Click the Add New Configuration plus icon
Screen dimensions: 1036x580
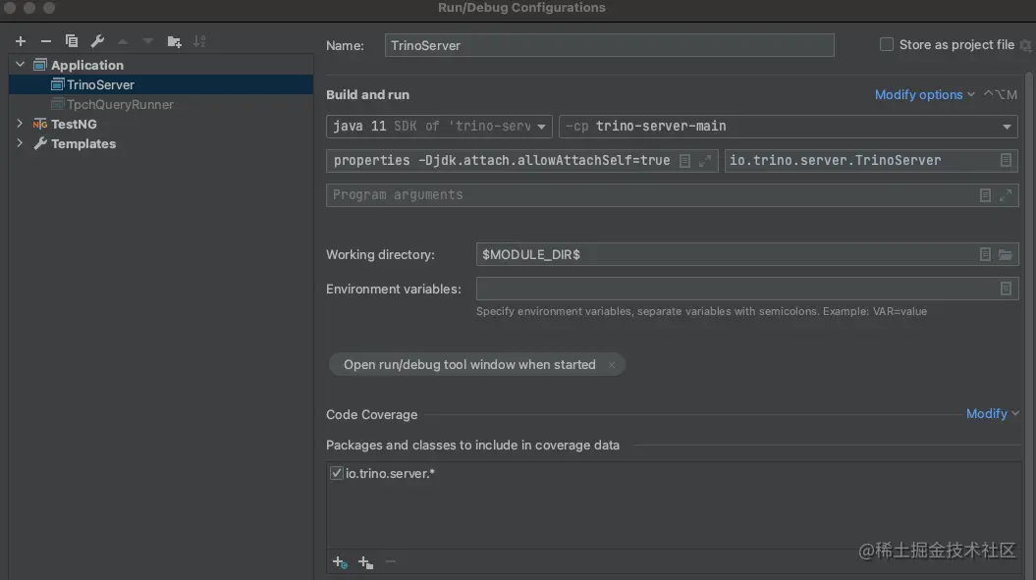tap(21, 41)
